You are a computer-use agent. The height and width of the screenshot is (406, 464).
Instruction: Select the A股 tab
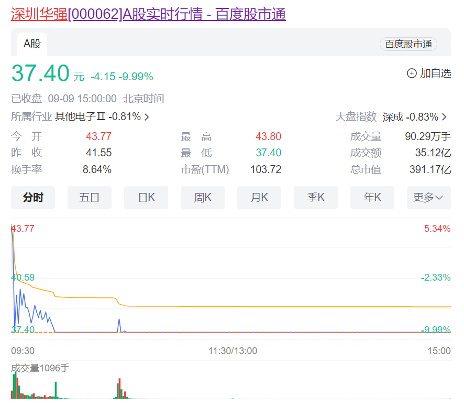pos(32,44)
